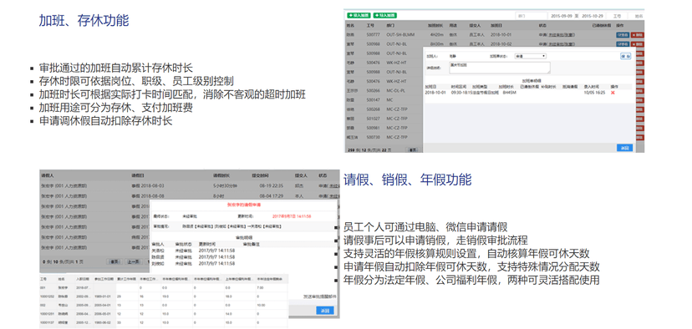Click the red timestamp 14:11:58 in leave dialog
692x329 pixels.
292,216
